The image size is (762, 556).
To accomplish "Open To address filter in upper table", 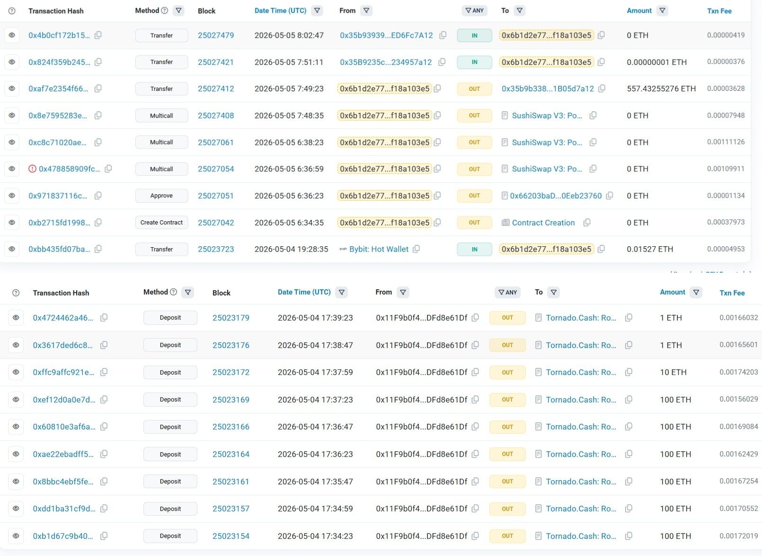I will pyautogui.click(x=520, y=10).
